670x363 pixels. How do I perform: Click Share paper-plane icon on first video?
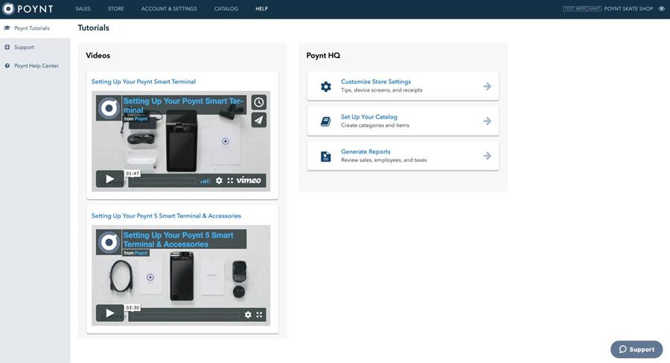tap(259, 120)
